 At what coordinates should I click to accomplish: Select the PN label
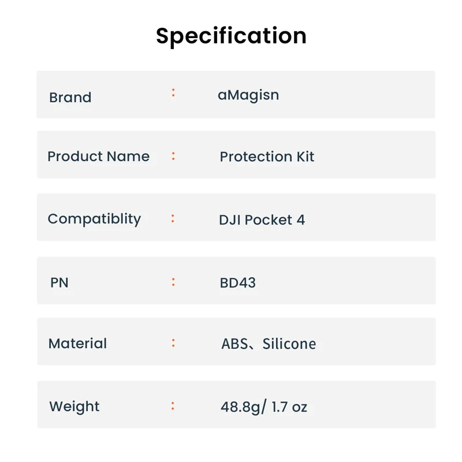point(59,283)
